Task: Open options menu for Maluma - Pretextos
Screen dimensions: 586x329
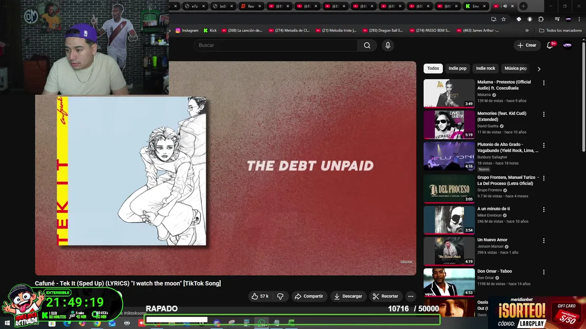Action: tap(544, 83)
